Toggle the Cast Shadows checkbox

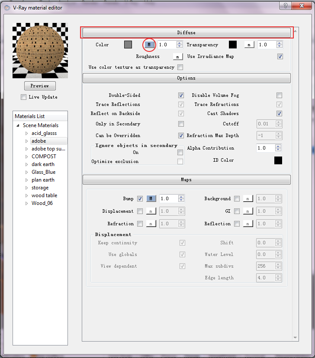pyautogui.click(x=279, y=113)
